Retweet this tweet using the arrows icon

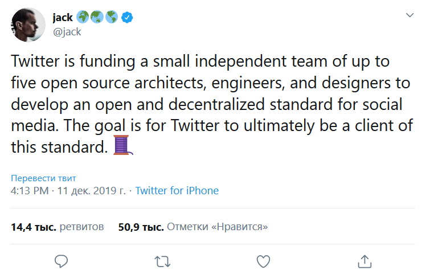click(x=162, y=261)
